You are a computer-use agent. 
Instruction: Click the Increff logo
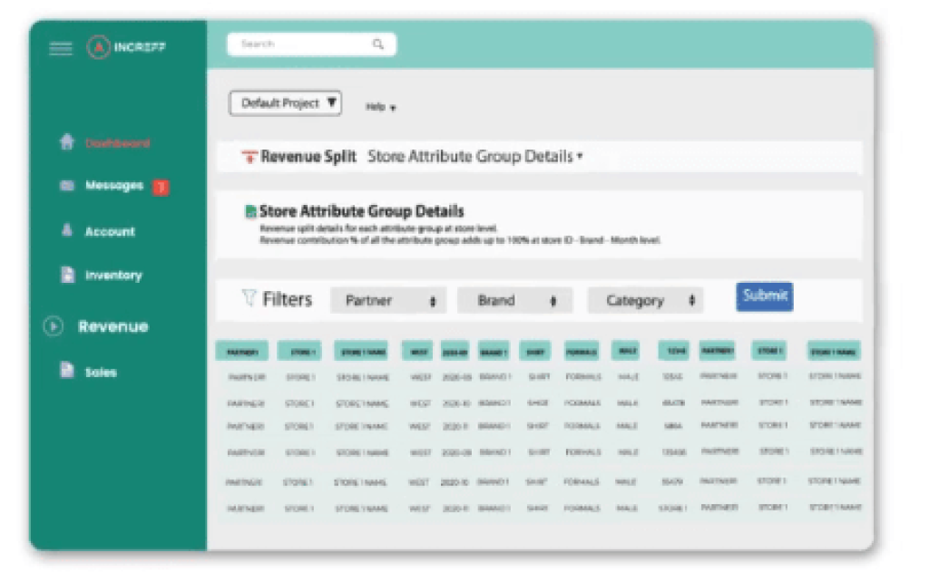pyautogui.click(x=99, y=49)
